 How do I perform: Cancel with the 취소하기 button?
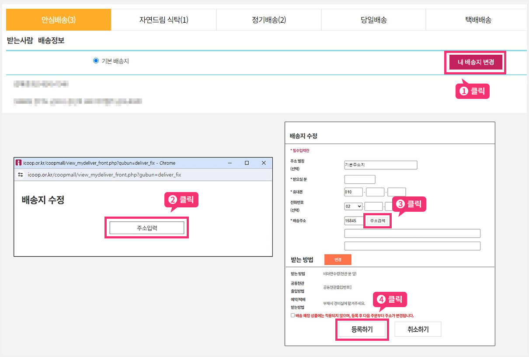click(418, 329)
